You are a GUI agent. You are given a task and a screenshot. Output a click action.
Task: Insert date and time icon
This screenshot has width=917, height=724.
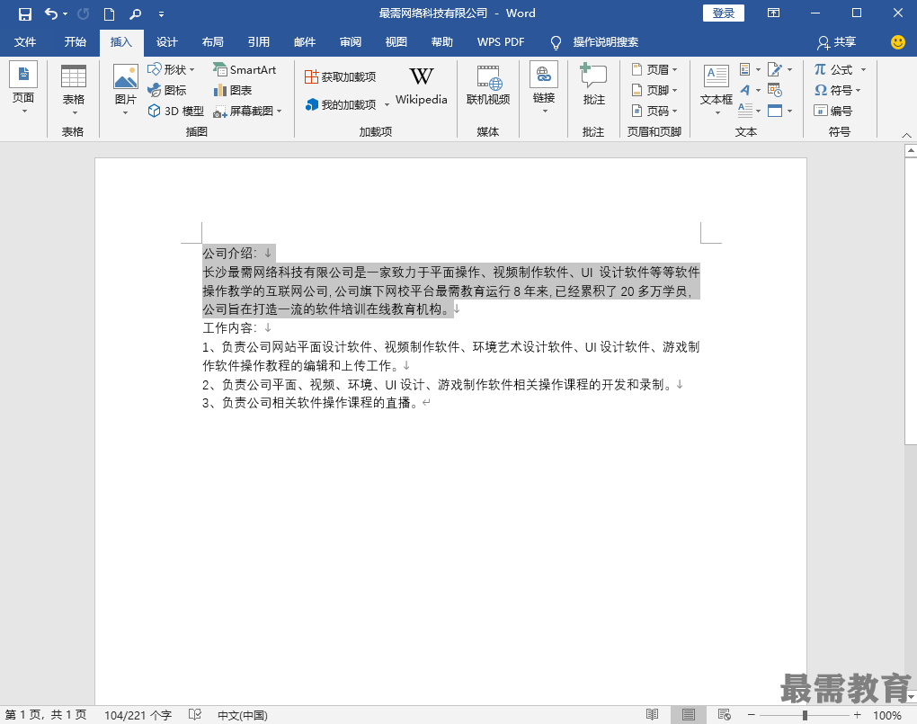point(775,90)
